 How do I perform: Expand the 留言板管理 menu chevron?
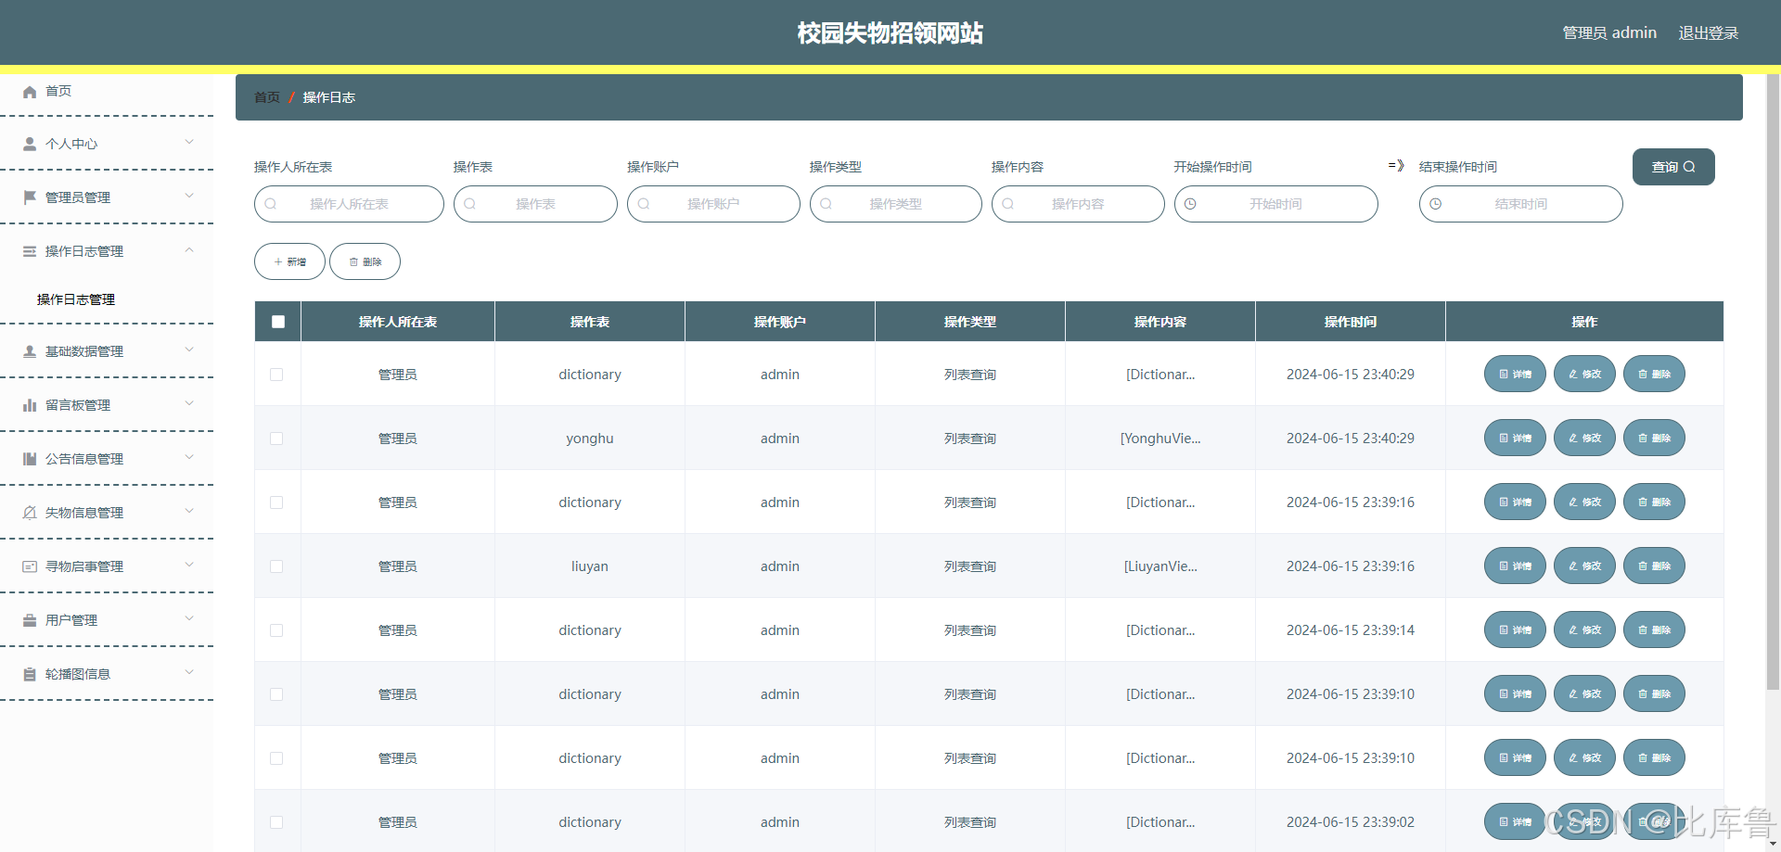[189, 404]
